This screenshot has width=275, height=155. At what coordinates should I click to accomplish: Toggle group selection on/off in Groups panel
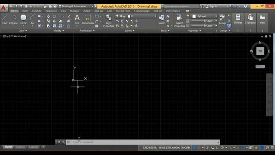coord(229,26)
